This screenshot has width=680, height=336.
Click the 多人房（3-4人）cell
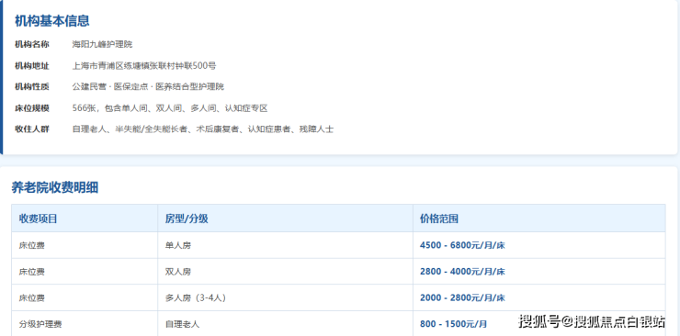[286, 297]
